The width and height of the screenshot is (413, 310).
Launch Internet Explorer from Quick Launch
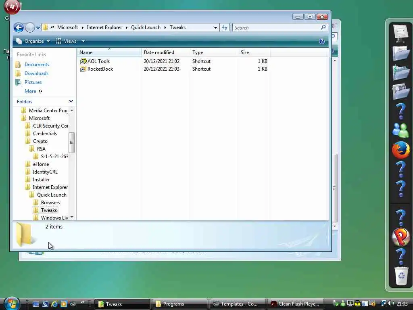[x=54, y=304]
